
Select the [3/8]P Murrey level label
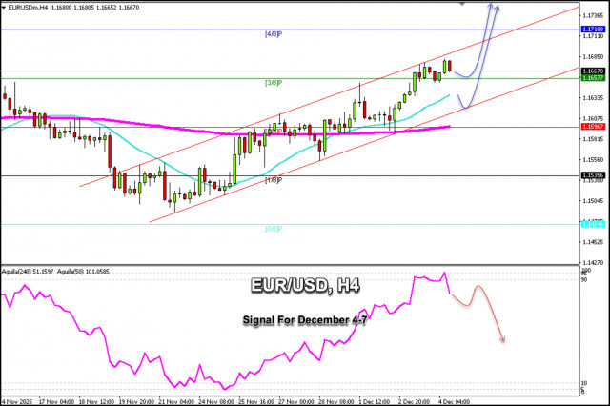click(274, 83)
